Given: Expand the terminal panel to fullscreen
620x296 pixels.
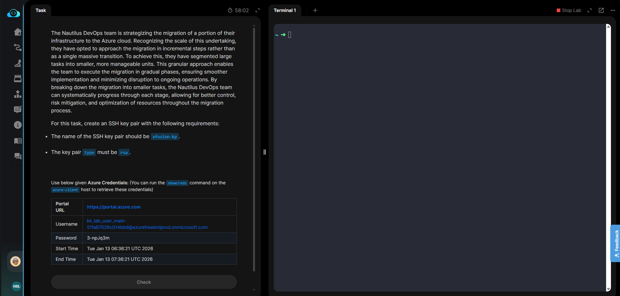Looking at the screenshot, I should 590,10.
